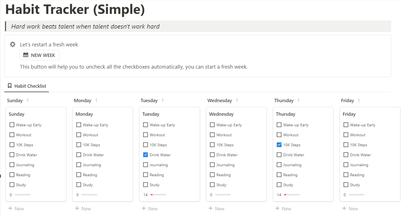Uncheck Drink Water on Tuesday card

[x=145, y=155]
